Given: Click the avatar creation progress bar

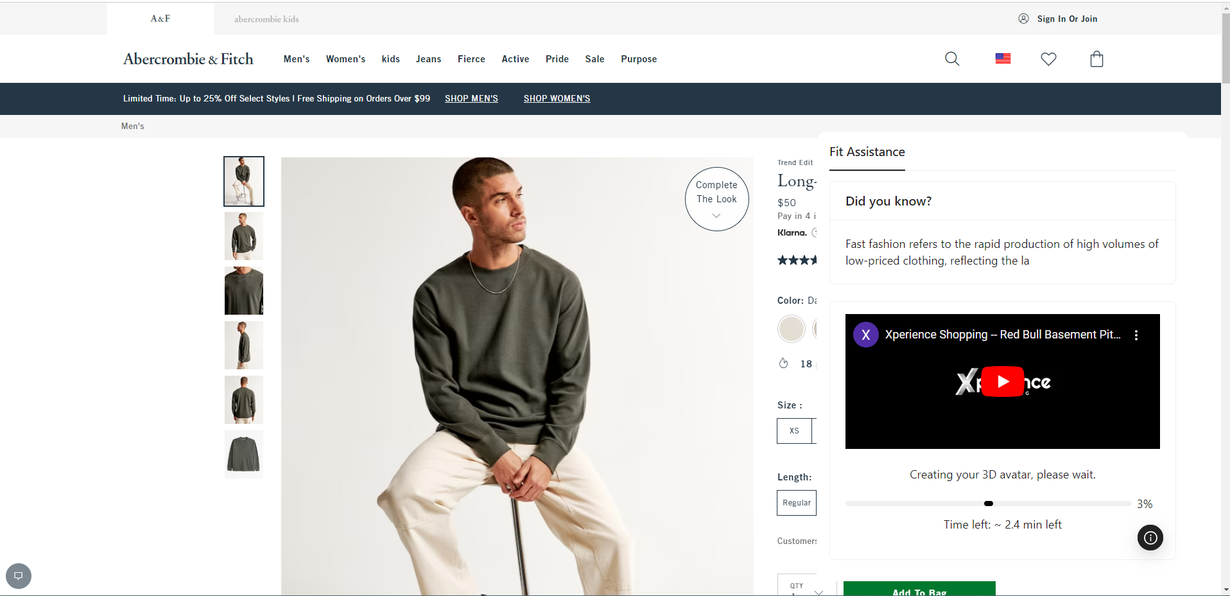Looking at the screenshot, I should [x=988, y=504].
